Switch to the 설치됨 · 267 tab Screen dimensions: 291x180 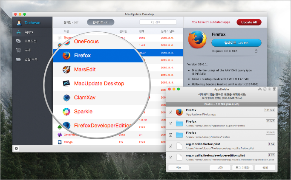point(71,22)
